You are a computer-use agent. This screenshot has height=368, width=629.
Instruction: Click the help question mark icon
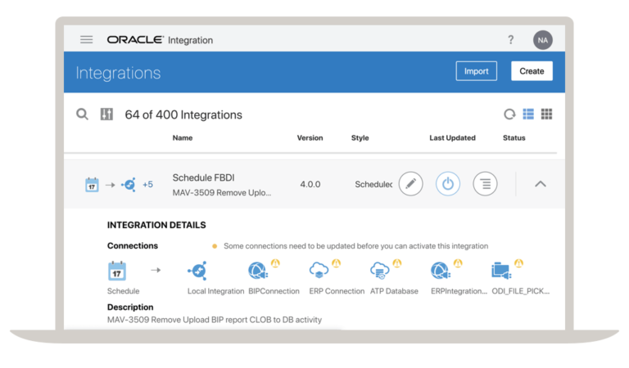point(511,39)
